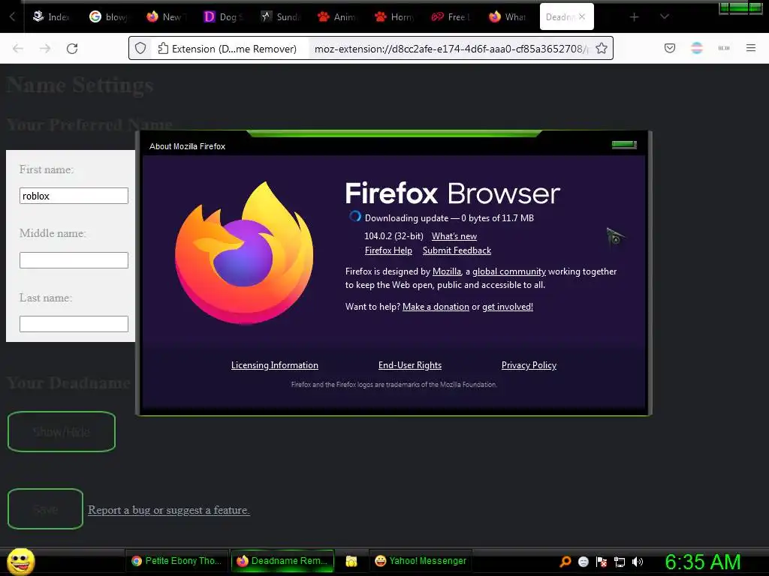Open the smiley face Start button
769x576 pixels.
click(x=20, y=561)
